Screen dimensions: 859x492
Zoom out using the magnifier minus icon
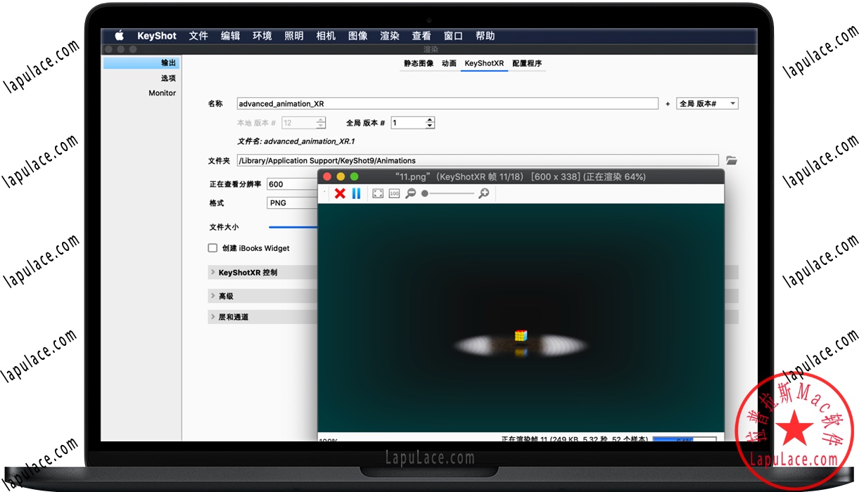click(x=411, y=193)
